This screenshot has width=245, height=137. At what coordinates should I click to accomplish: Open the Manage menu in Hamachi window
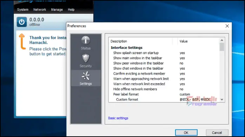coord(57,10)
